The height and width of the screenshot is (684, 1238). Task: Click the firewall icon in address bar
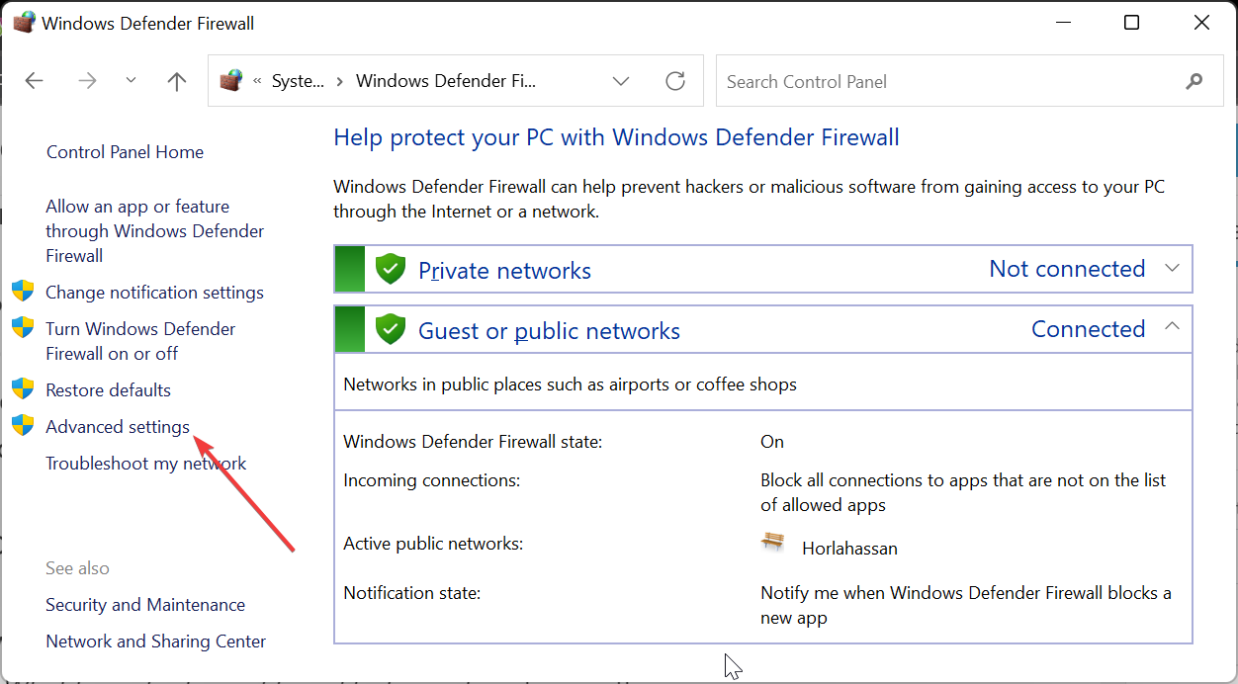(231, 81)
